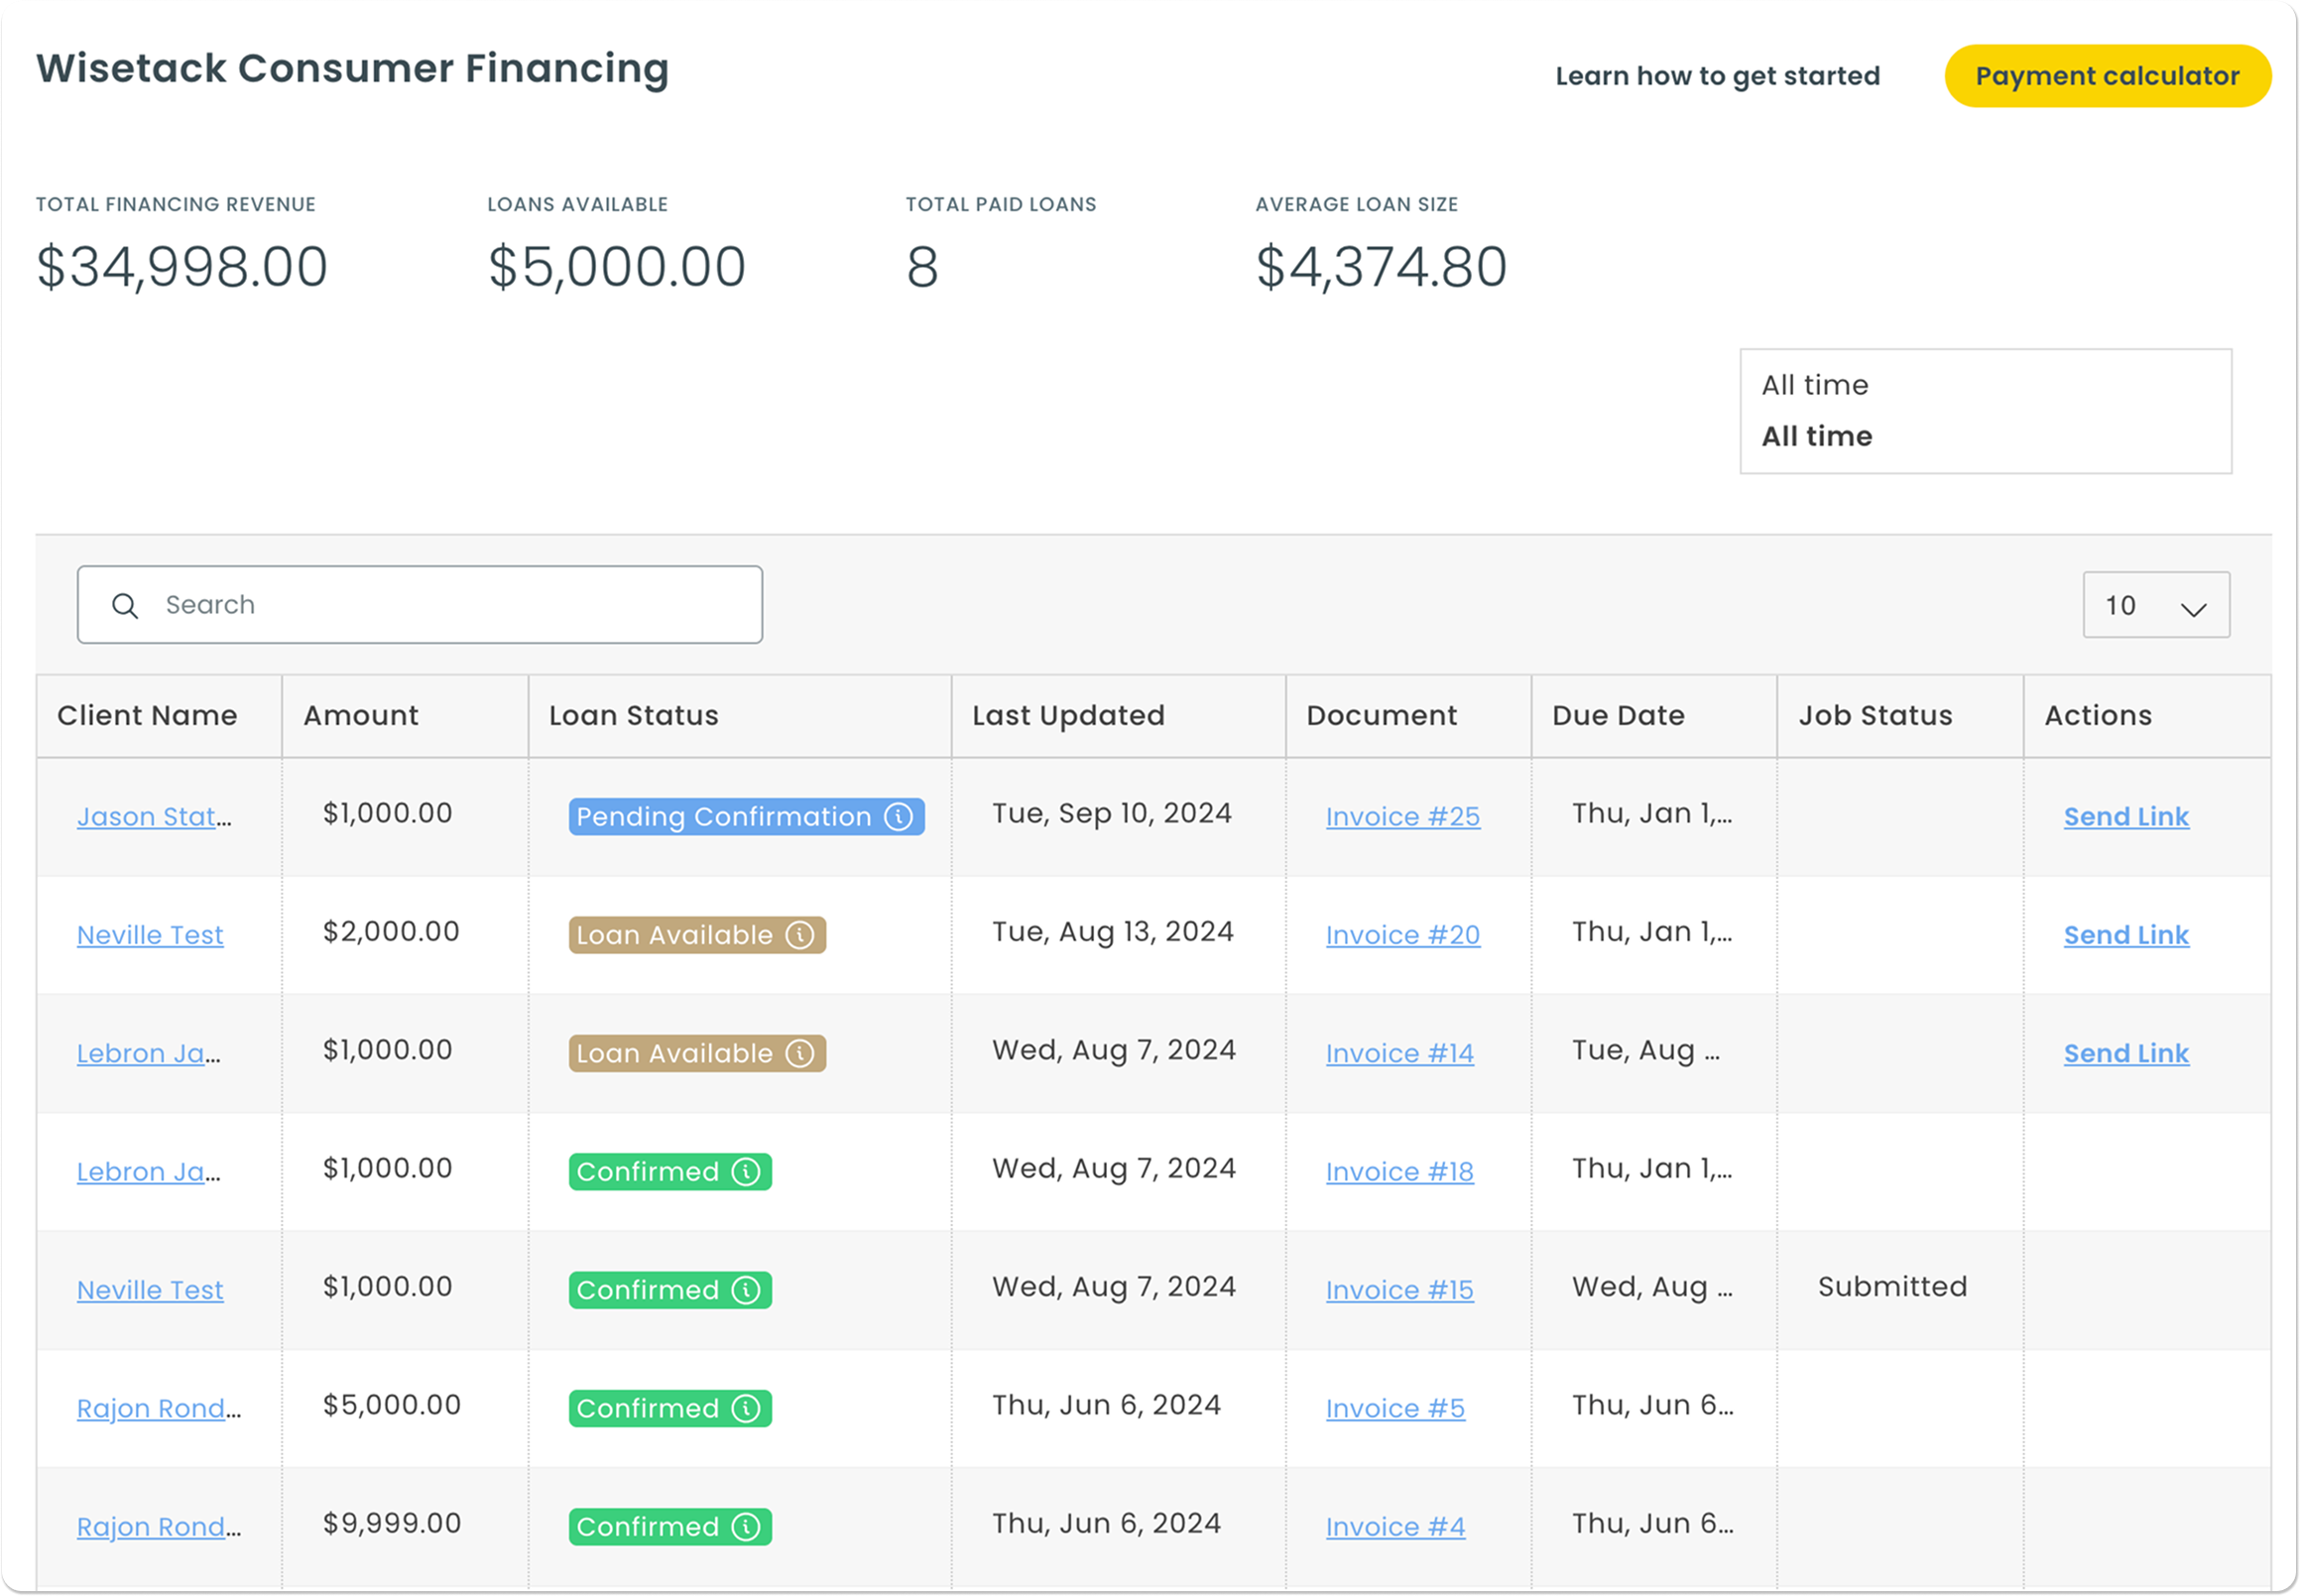Click info icon on Invoice #4 Confirmed badge
2300x1596 pixels.
(746, 1526)
